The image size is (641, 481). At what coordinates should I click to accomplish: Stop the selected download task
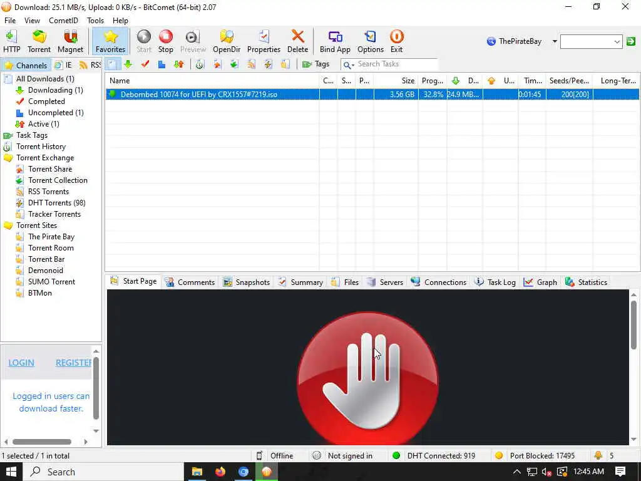[x=165, y=41]
